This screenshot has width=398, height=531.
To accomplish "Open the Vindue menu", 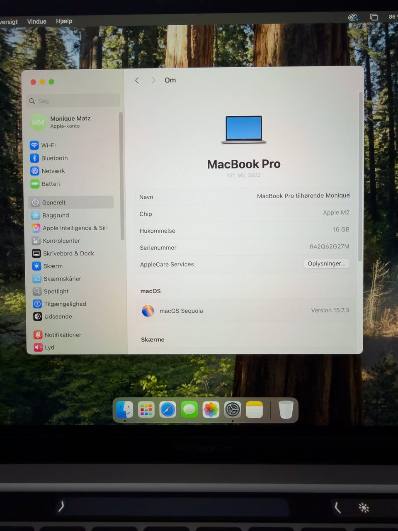I will pos(36,21).
